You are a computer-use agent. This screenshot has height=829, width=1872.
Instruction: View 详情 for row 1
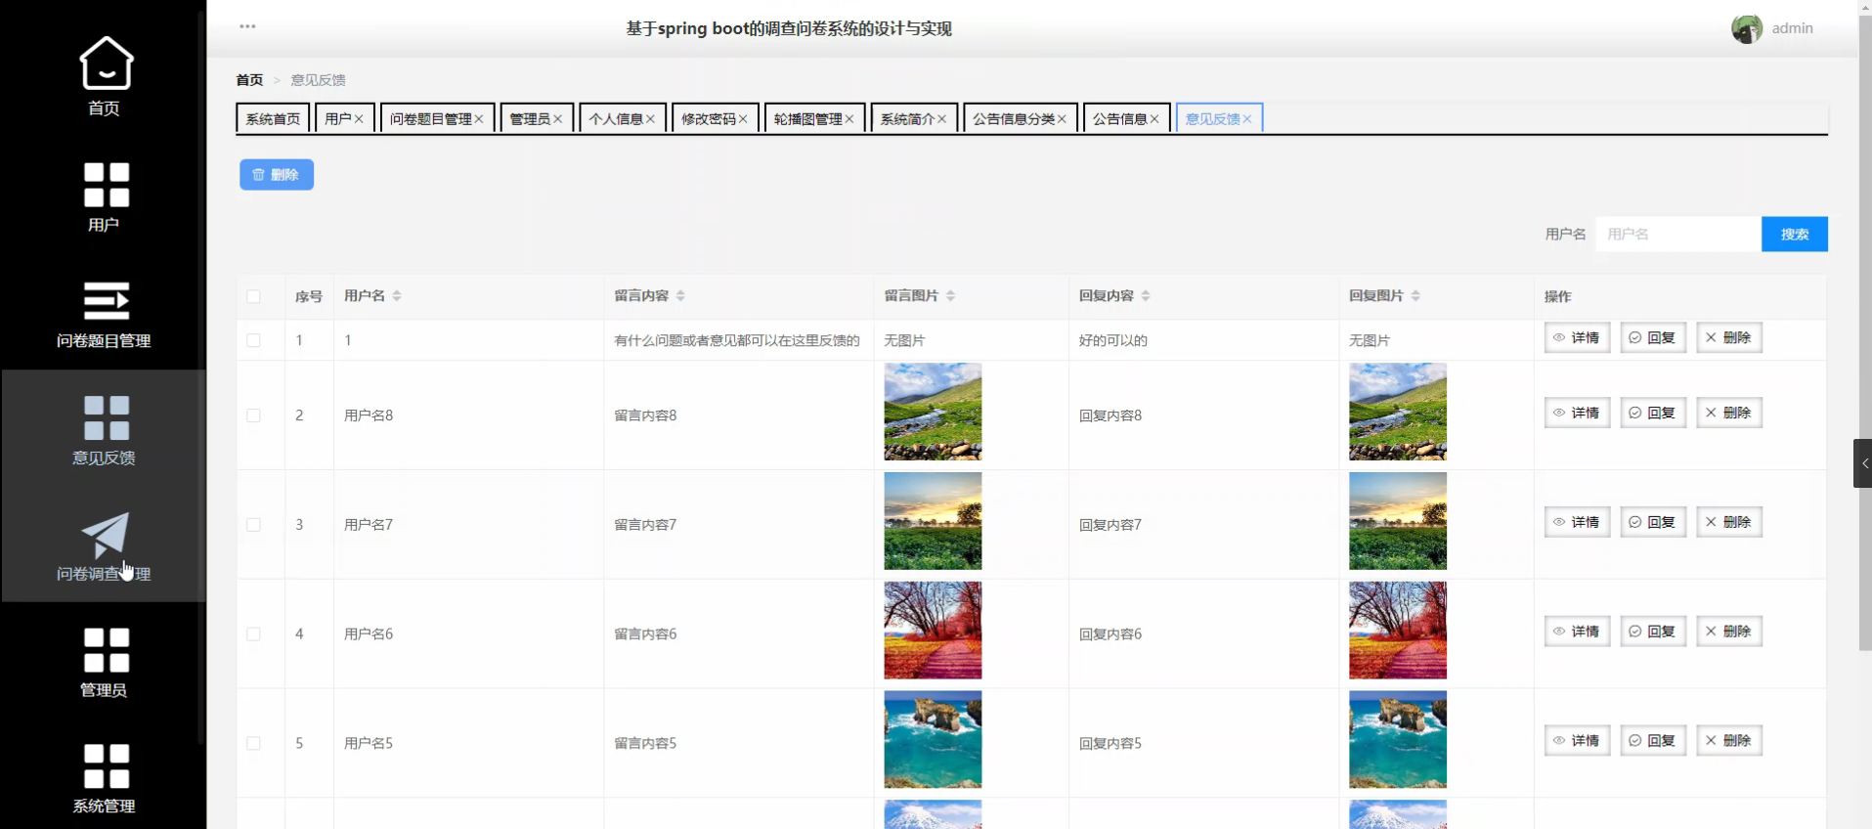tap(1577, 338)
